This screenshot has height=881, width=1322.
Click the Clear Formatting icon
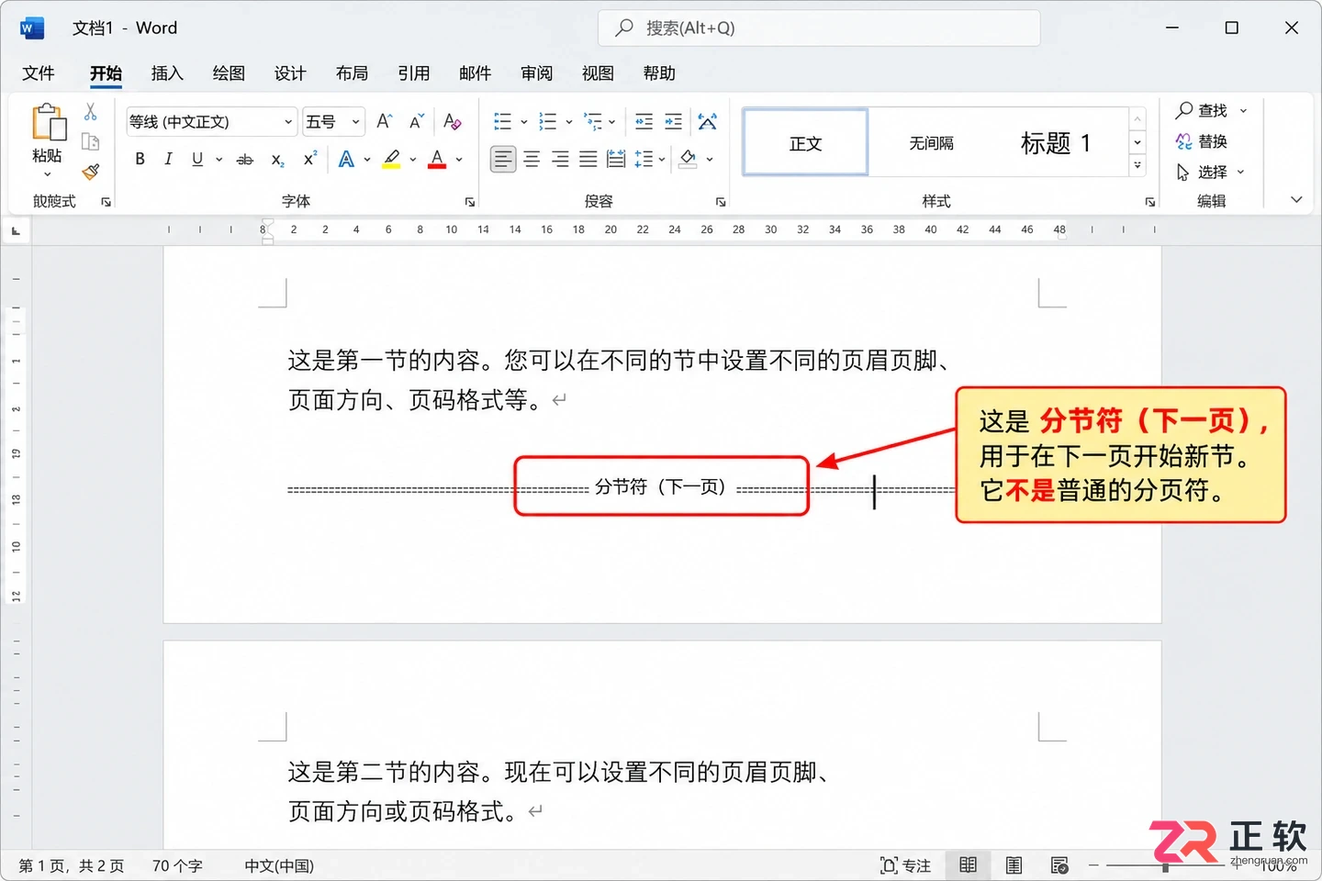pos(452,121)
